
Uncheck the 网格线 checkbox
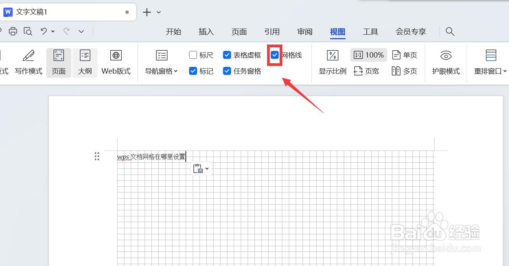pos(275,55)
